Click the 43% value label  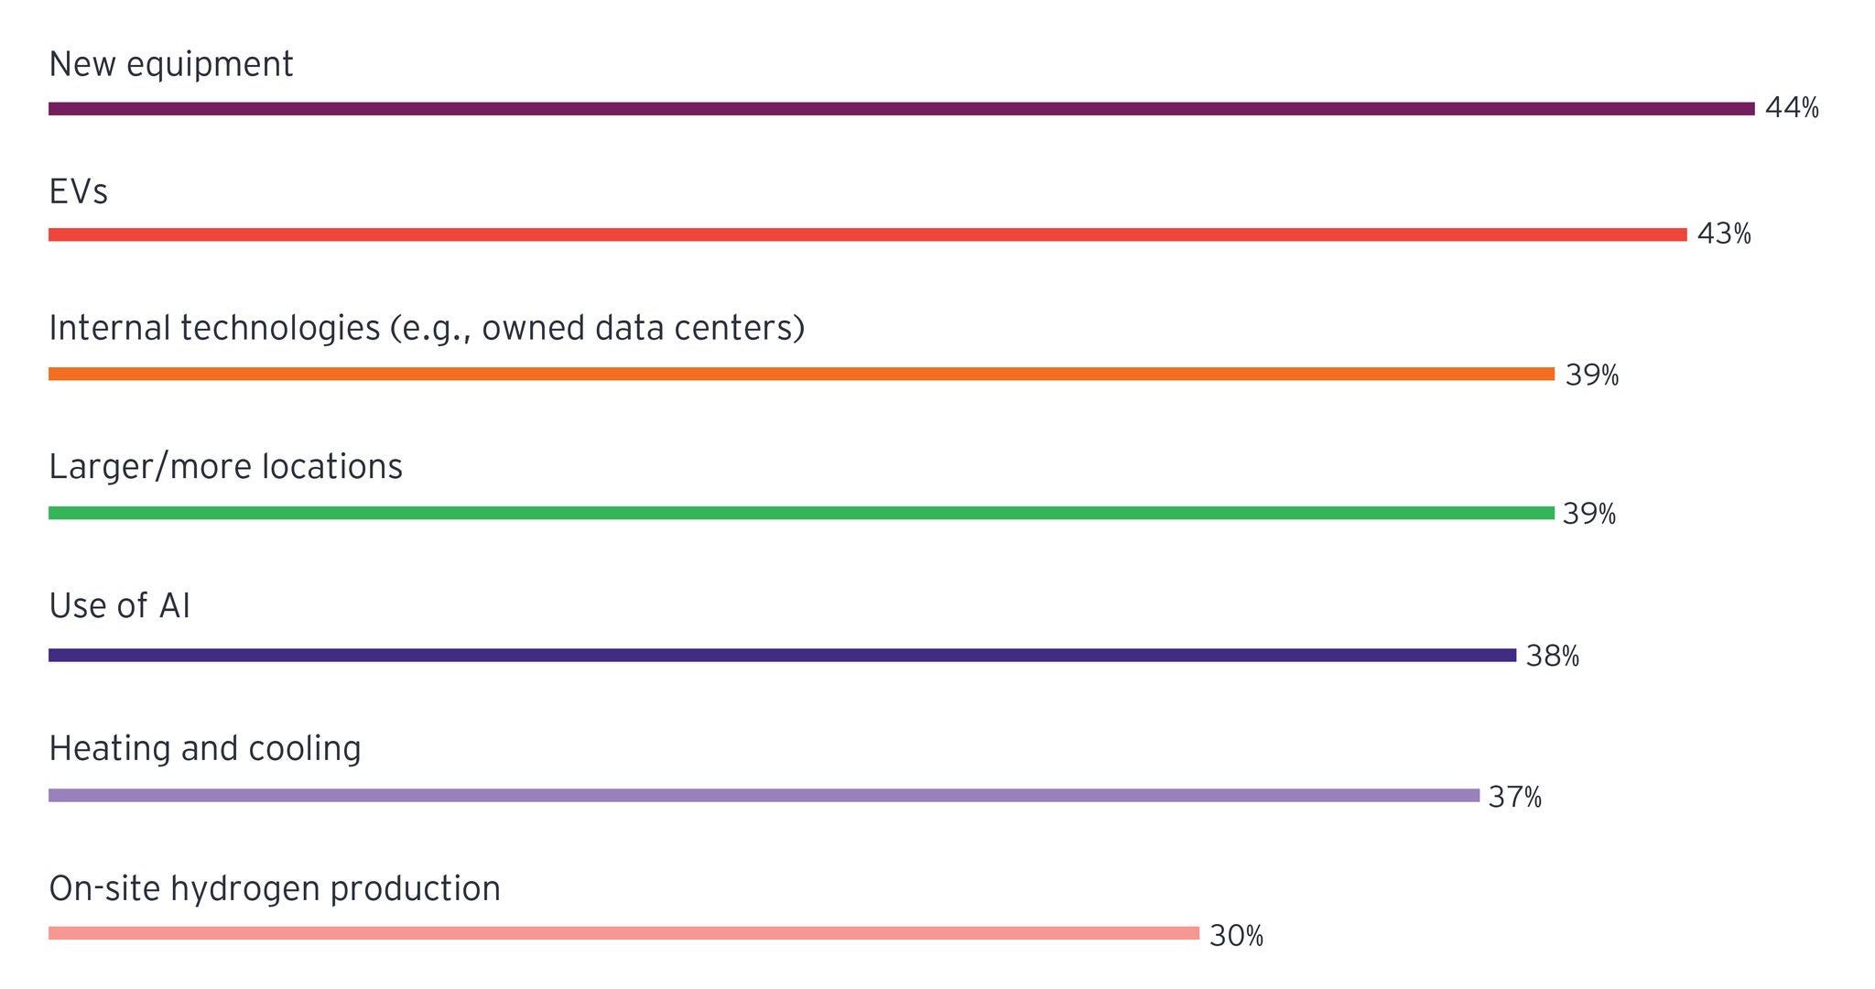pos(1723,234)
